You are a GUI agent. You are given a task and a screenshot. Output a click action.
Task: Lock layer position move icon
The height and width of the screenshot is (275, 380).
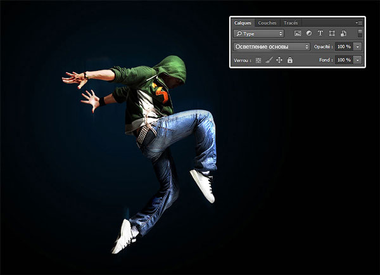(x=279, y=60)
